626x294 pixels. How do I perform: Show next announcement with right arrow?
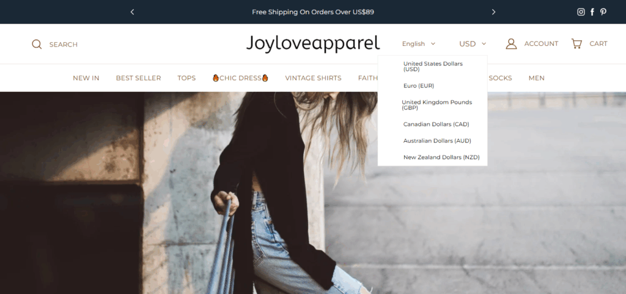click(x=493, y=12)
